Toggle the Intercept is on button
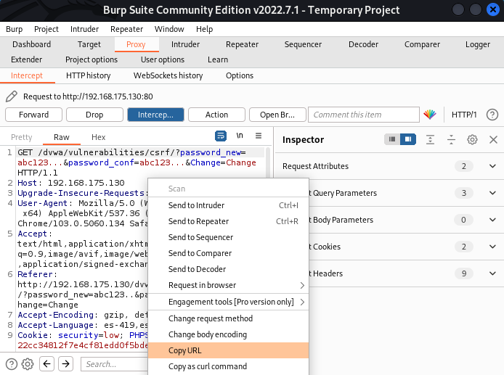 (155, 115)
